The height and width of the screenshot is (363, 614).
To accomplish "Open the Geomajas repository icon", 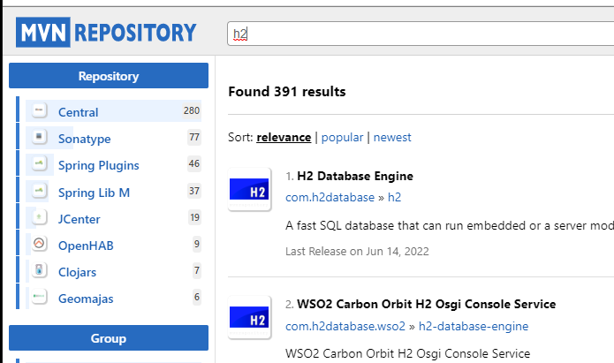I will pyautogui.click(x=39, y=297).
